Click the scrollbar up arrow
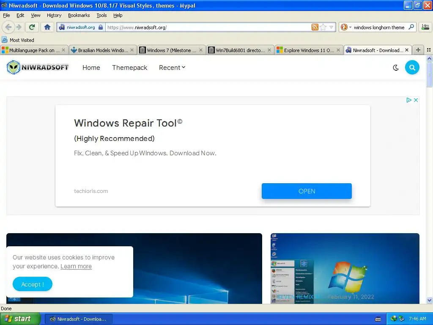 point(429,58)
